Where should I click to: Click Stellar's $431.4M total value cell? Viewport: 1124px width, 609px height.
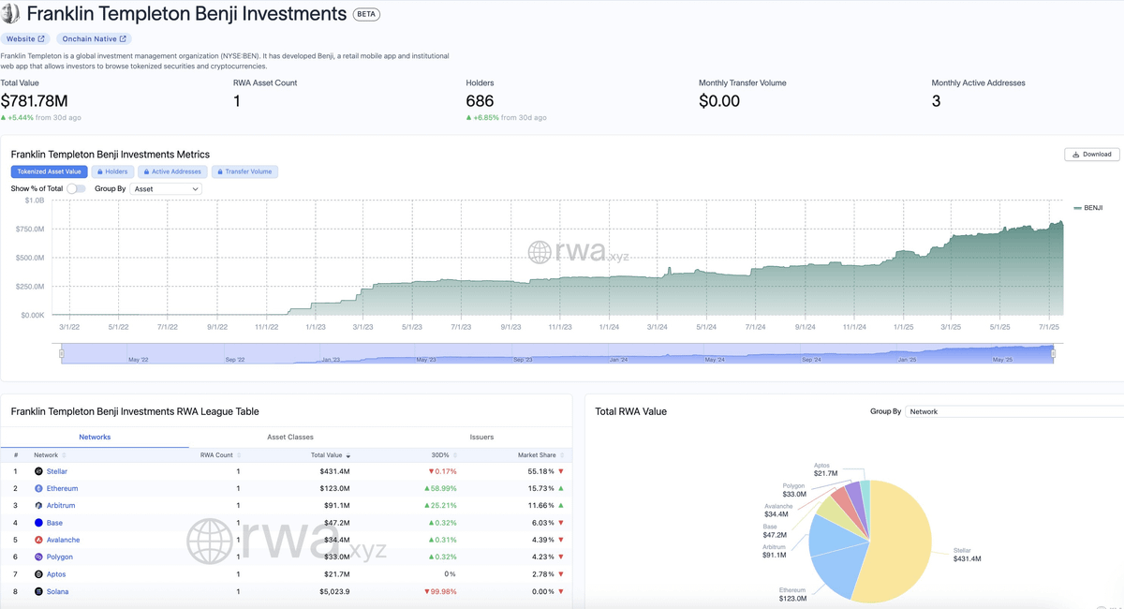point(334,472)
